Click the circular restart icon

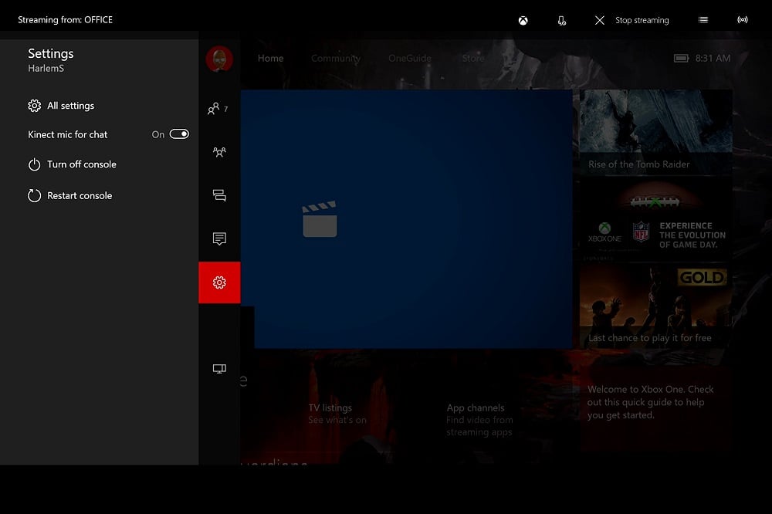[x=35, y=195]
